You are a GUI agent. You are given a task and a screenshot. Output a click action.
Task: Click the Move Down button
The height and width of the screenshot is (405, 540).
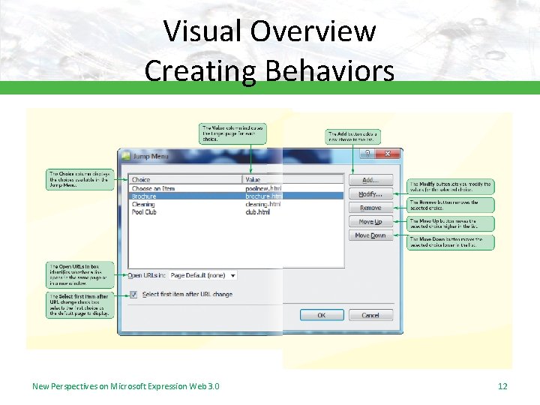371,235
